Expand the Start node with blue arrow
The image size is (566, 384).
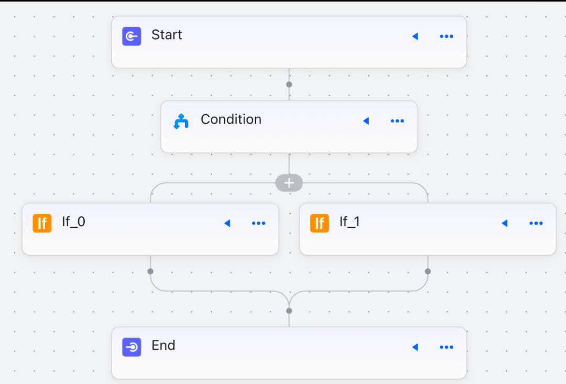tap(415, 36)
